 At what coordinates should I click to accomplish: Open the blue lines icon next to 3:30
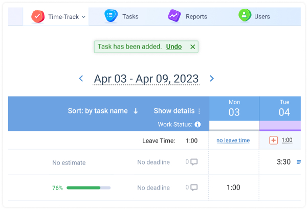click(x=299, y=162)
